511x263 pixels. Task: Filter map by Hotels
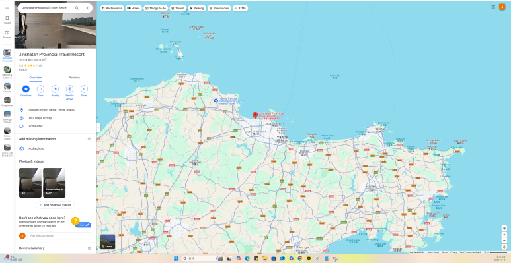tap(134, 8)
